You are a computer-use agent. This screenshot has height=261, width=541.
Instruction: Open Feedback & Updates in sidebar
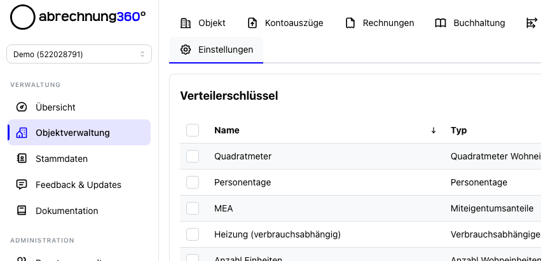click(x=79, y=185)
